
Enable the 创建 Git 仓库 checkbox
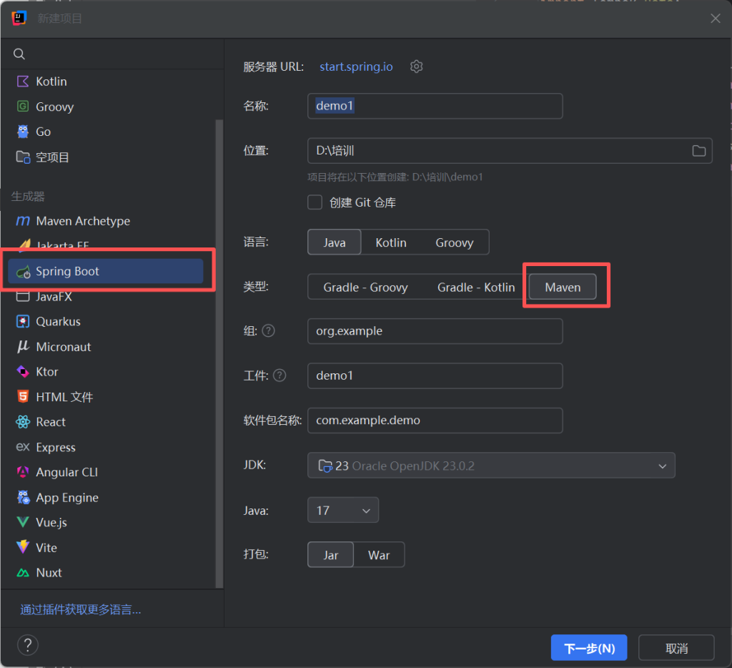[315, 202]
